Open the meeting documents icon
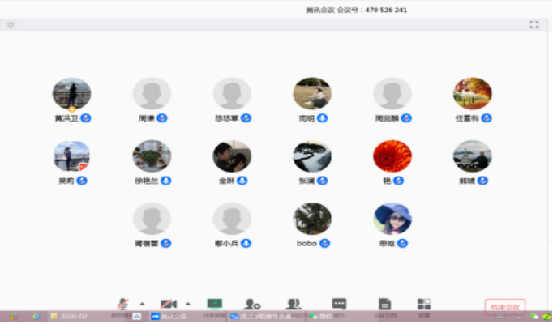553x324 pixels. coord(382,304)
